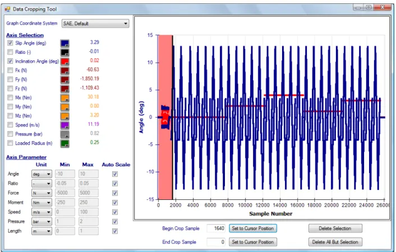
Task: Toggle the Slip Angle (deg) checkbox
Action: (10, 43)
